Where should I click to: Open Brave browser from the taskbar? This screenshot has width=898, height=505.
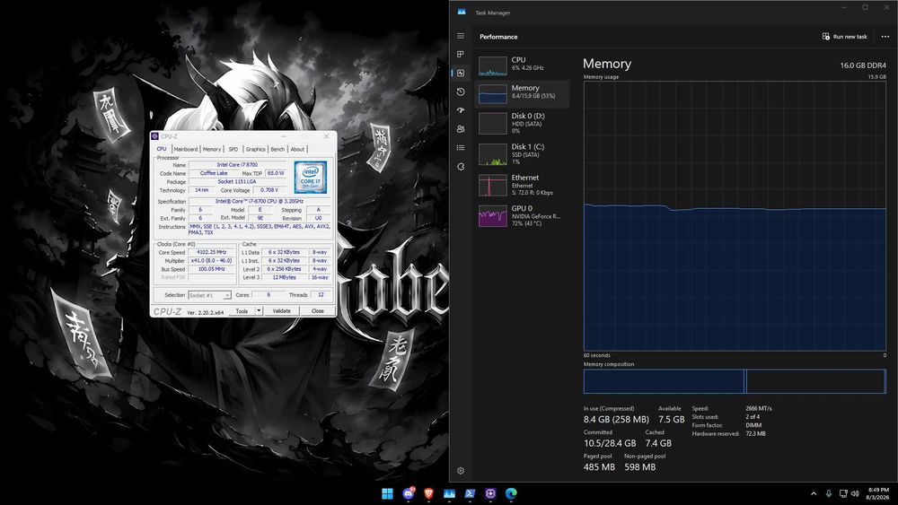click(429, 493)
